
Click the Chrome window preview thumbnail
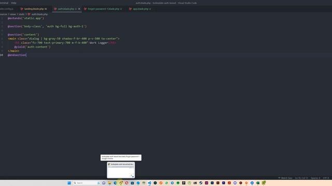(x=121, y=170)
